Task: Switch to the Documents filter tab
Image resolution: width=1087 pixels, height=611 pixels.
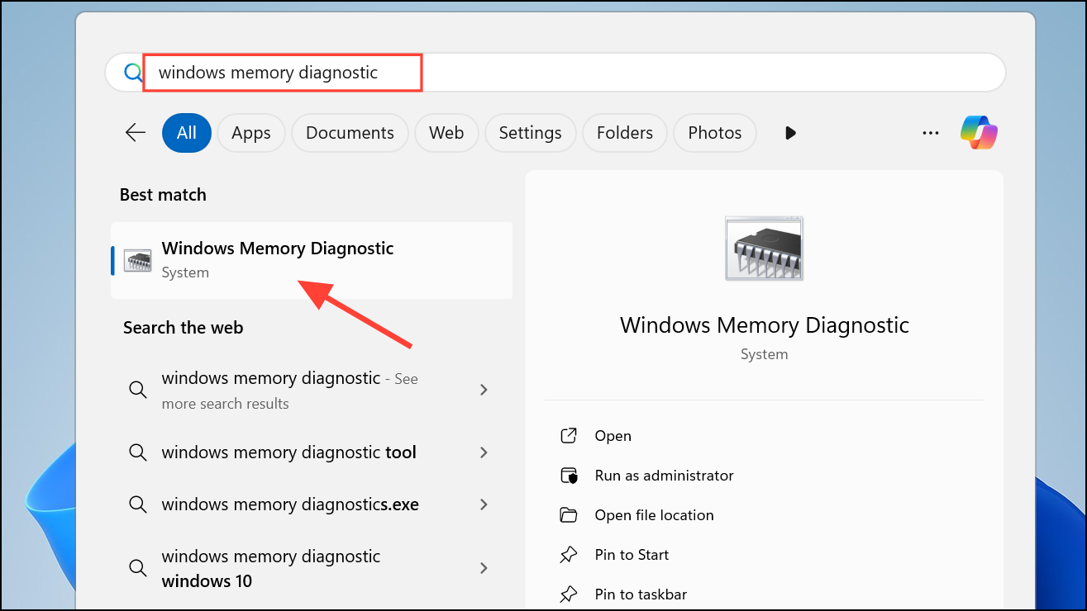Action: pos(350,133)
